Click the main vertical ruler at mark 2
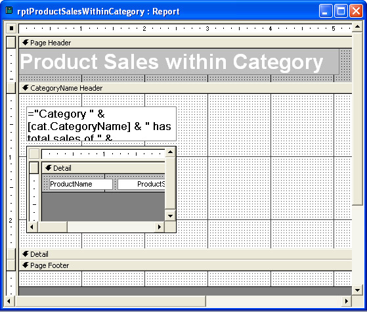Screen dimensions: 367x312 (11, 220)
